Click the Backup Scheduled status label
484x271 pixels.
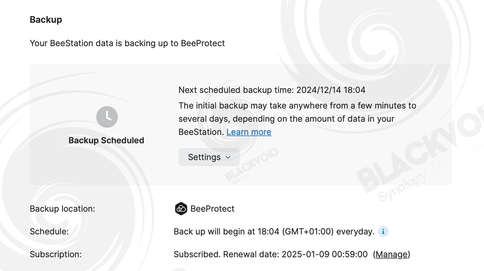(x=106, y=140)
